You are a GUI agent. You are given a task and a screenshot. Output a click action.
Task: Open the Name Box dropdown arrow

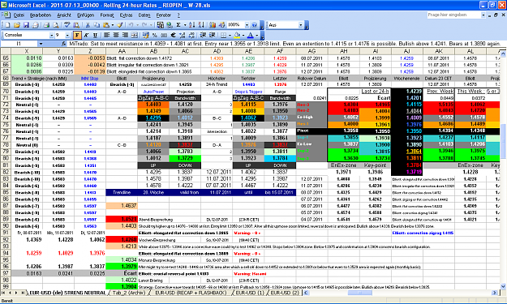point(41,44)
